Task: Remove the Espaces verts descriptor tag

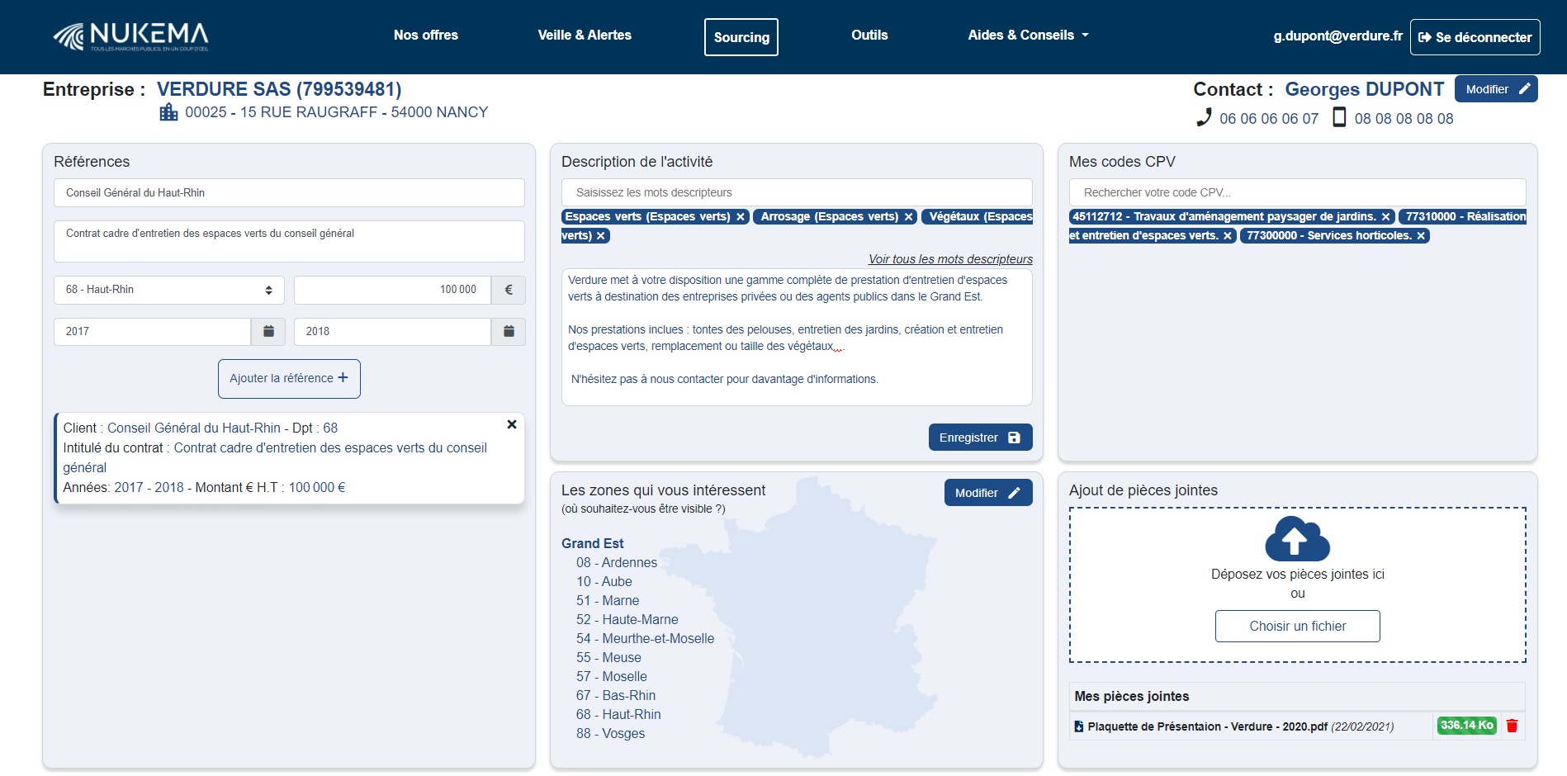Action: (741, 217)
